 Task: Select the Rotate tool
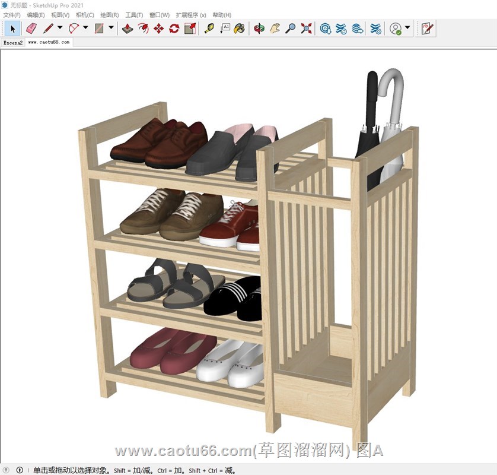coord(174,28)
